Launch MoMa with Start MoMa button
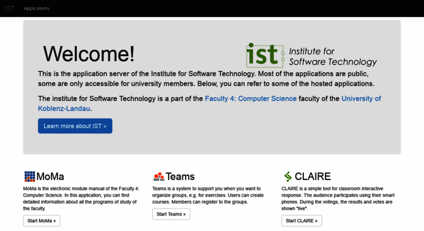Viewport: 424px width, 231px height. [41, 221]
